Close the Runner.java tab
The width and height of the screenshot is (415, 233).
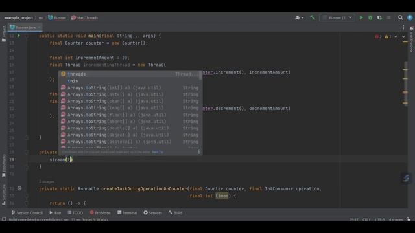pos(39,27)
